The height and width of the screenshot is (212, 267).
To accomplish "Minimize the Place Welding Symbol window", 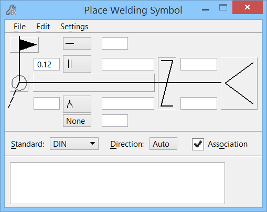I will pos(206,10).
